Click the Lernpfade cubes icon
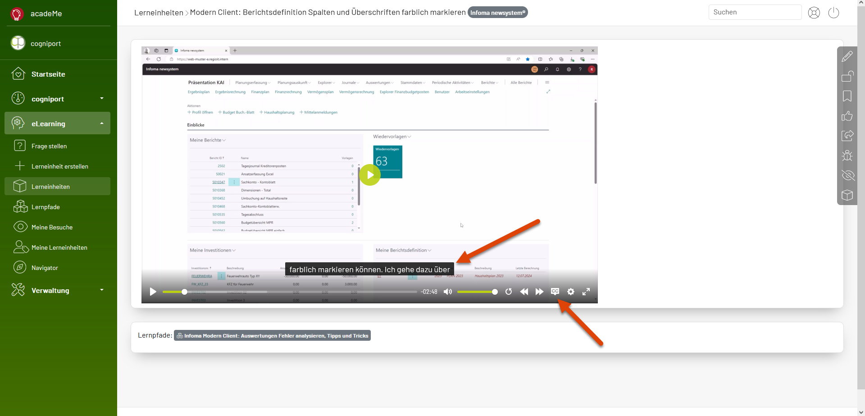 click(x=20, y=206)
